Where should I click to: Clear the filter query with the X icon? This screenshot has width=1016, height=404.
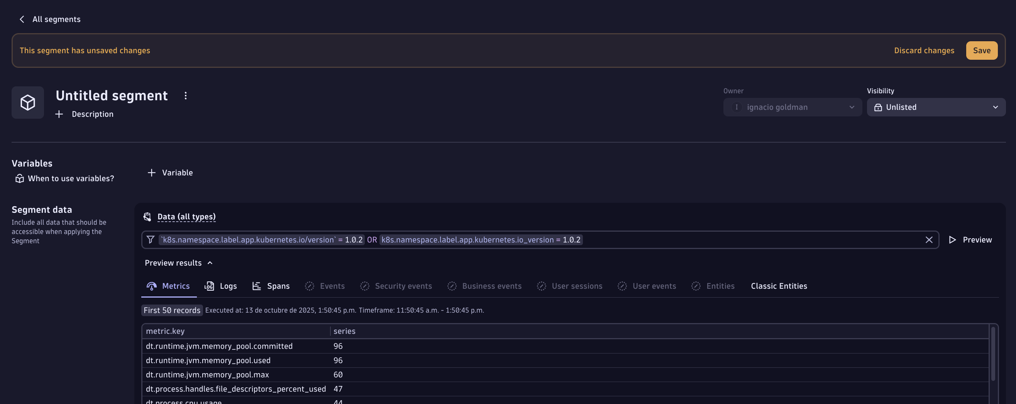(929, 240)
